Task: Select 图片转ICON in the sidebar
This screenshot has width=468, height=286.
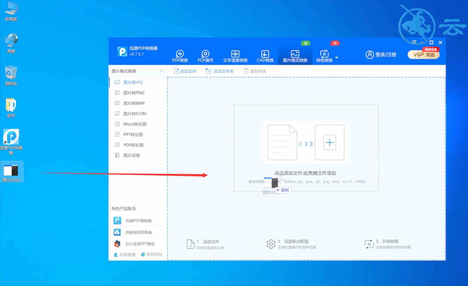Action: [x=138, y=114]
